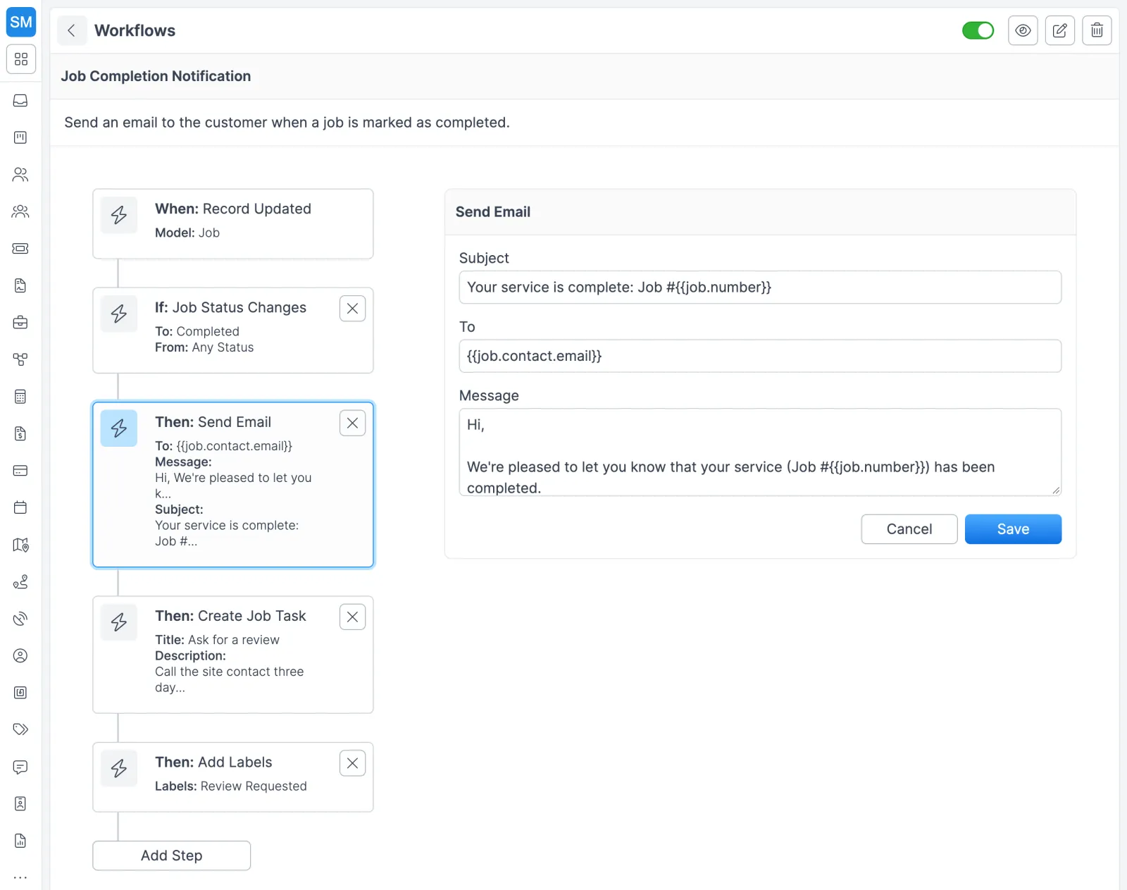Open the credit card payments icon
The height and width of the screenshot is (890, 1127).
(20, 470)
